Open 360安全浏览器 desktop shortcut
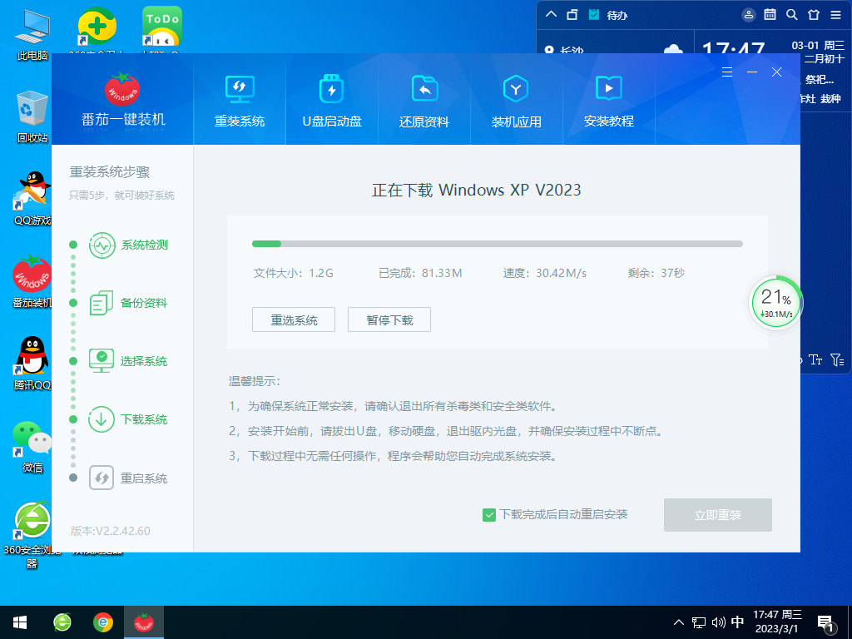 [32, 535]
